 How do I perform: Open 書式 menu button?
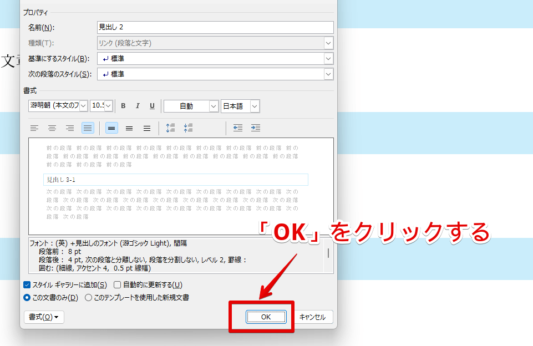[44, 317]
